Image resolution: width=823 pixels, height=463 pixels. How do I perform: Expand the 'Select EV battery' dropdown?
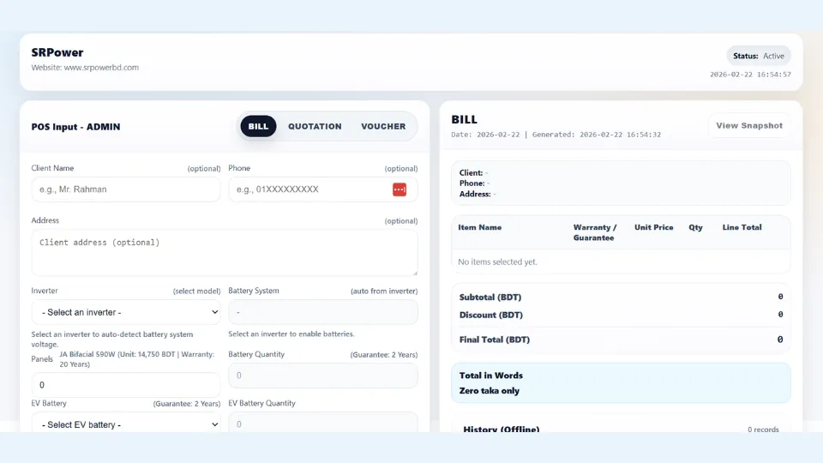tap(126, 424)
